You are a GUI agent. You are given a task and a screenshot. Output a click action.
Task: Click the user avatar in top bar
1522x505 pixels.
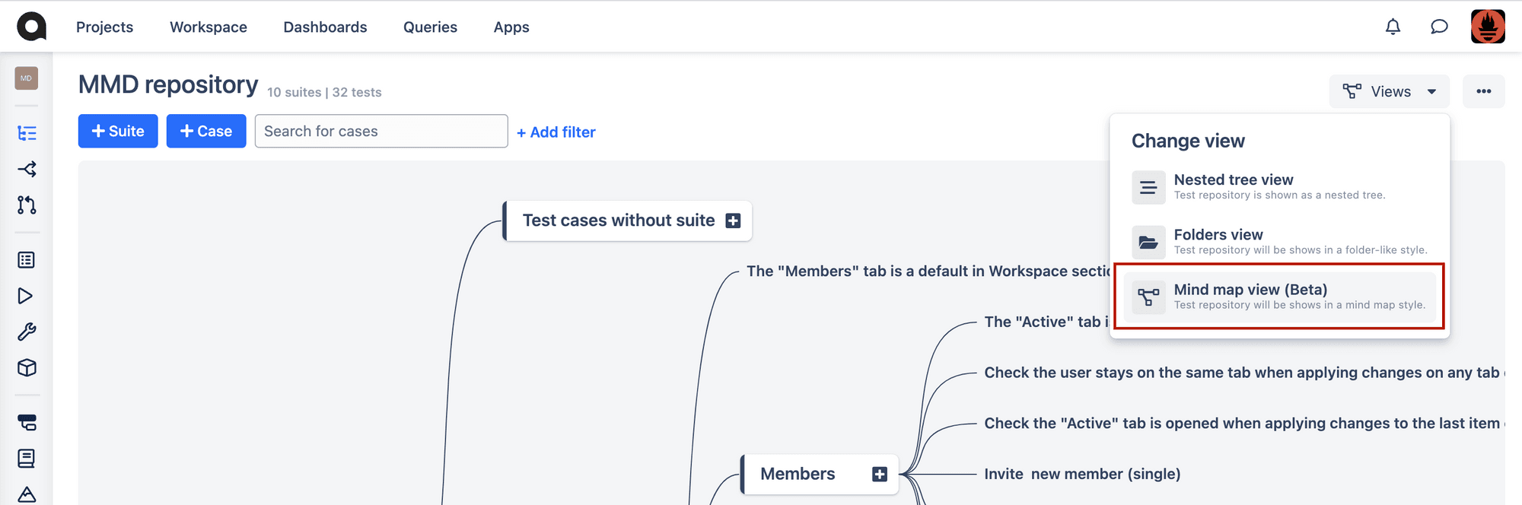tap(1488, 27)
